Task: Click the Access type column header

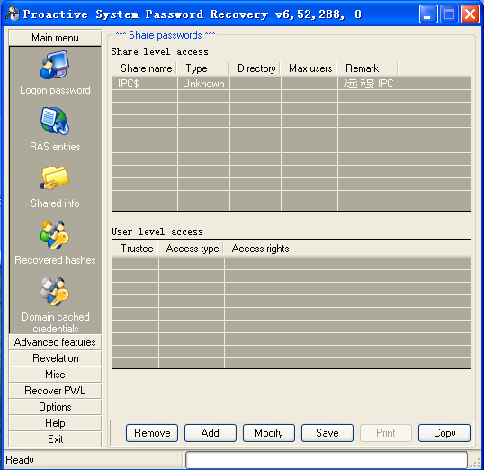Action: point(192,249)
